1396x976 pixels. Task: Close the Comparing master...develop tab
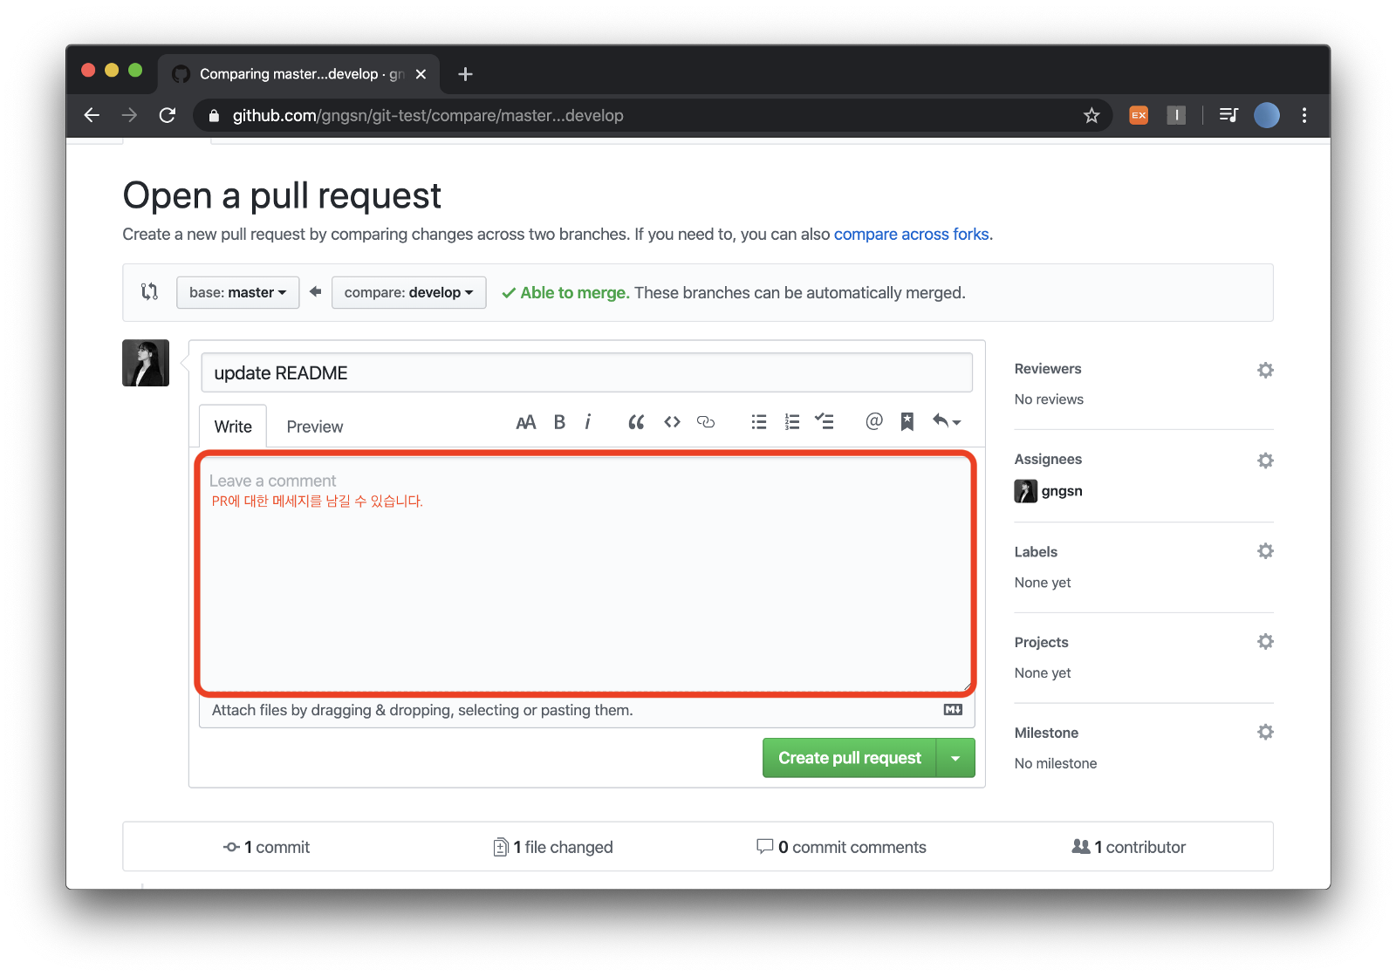[421, 74]
